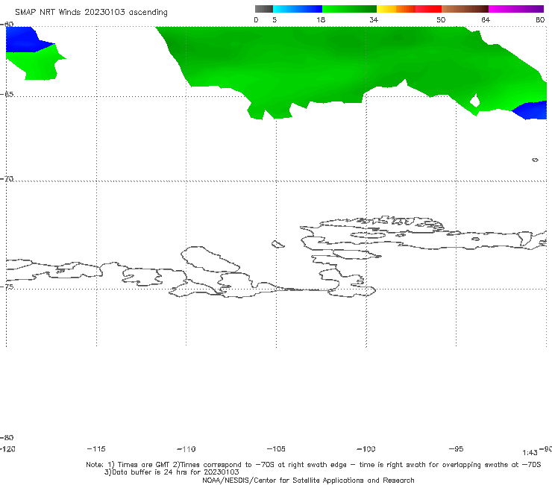This screenshot has width=552, height=485.
Task: Click the longitude label '-115'
Action: pyautogui.click(x=96, y=448)
